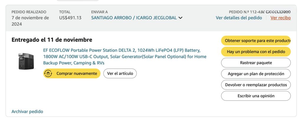
Task: Click the US$491.13 order total
Action: (70, 18)
